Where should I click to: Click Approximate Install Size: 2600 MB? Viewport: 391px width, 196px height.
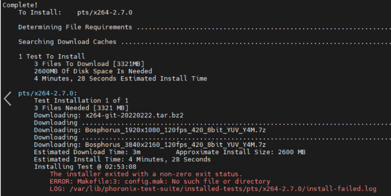tap(241, 152)
